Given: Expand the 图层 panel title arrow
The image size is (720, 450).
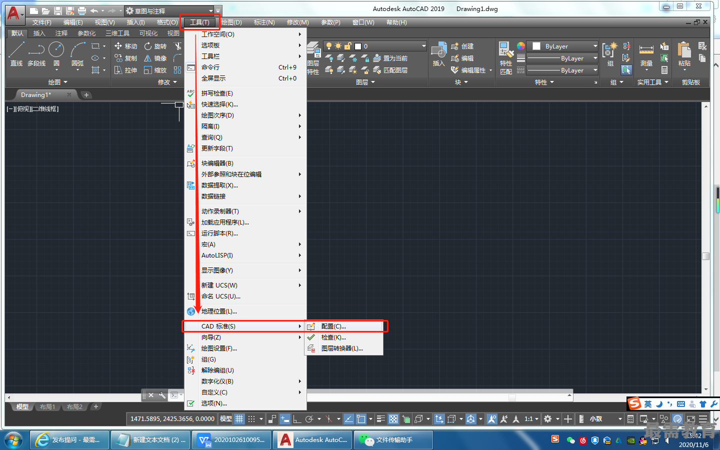Looking at the screenshot, I should click(x=373, y=82).
